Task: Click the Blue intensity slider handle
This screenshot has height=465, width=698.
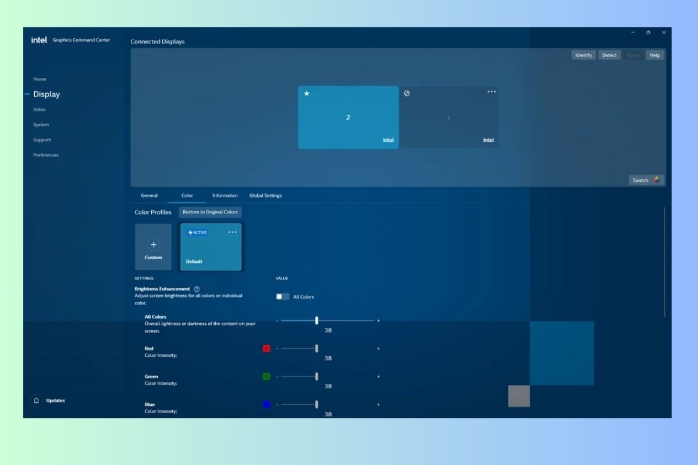Action: [316, 404]
